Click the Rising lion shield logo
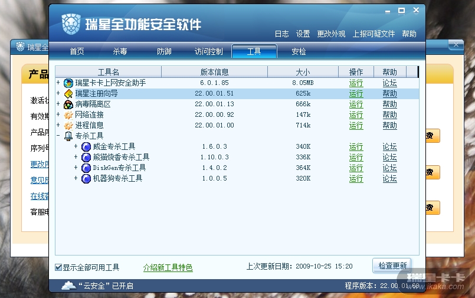The height and width of the screenshot is (298, 475). (x=71, y=24)
